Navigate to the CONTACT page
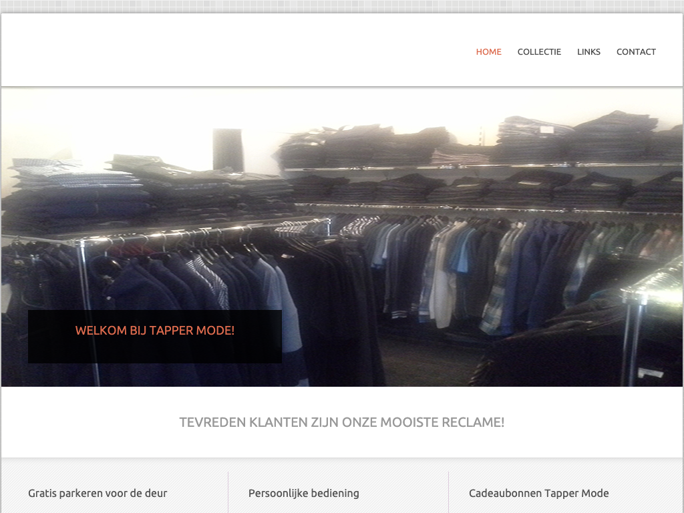The height and width of the screenshot is (513, 684). pos(636,51)
